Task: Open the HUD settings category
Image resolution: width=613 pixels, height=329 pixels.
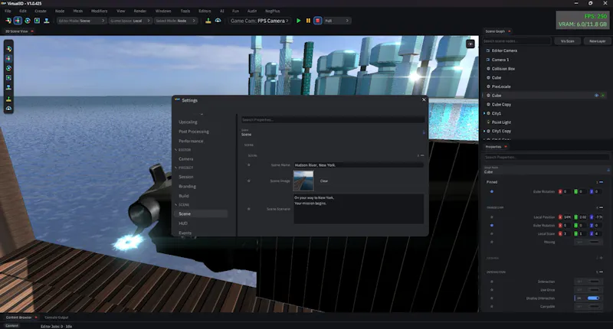Action: (x=183, y=223)
